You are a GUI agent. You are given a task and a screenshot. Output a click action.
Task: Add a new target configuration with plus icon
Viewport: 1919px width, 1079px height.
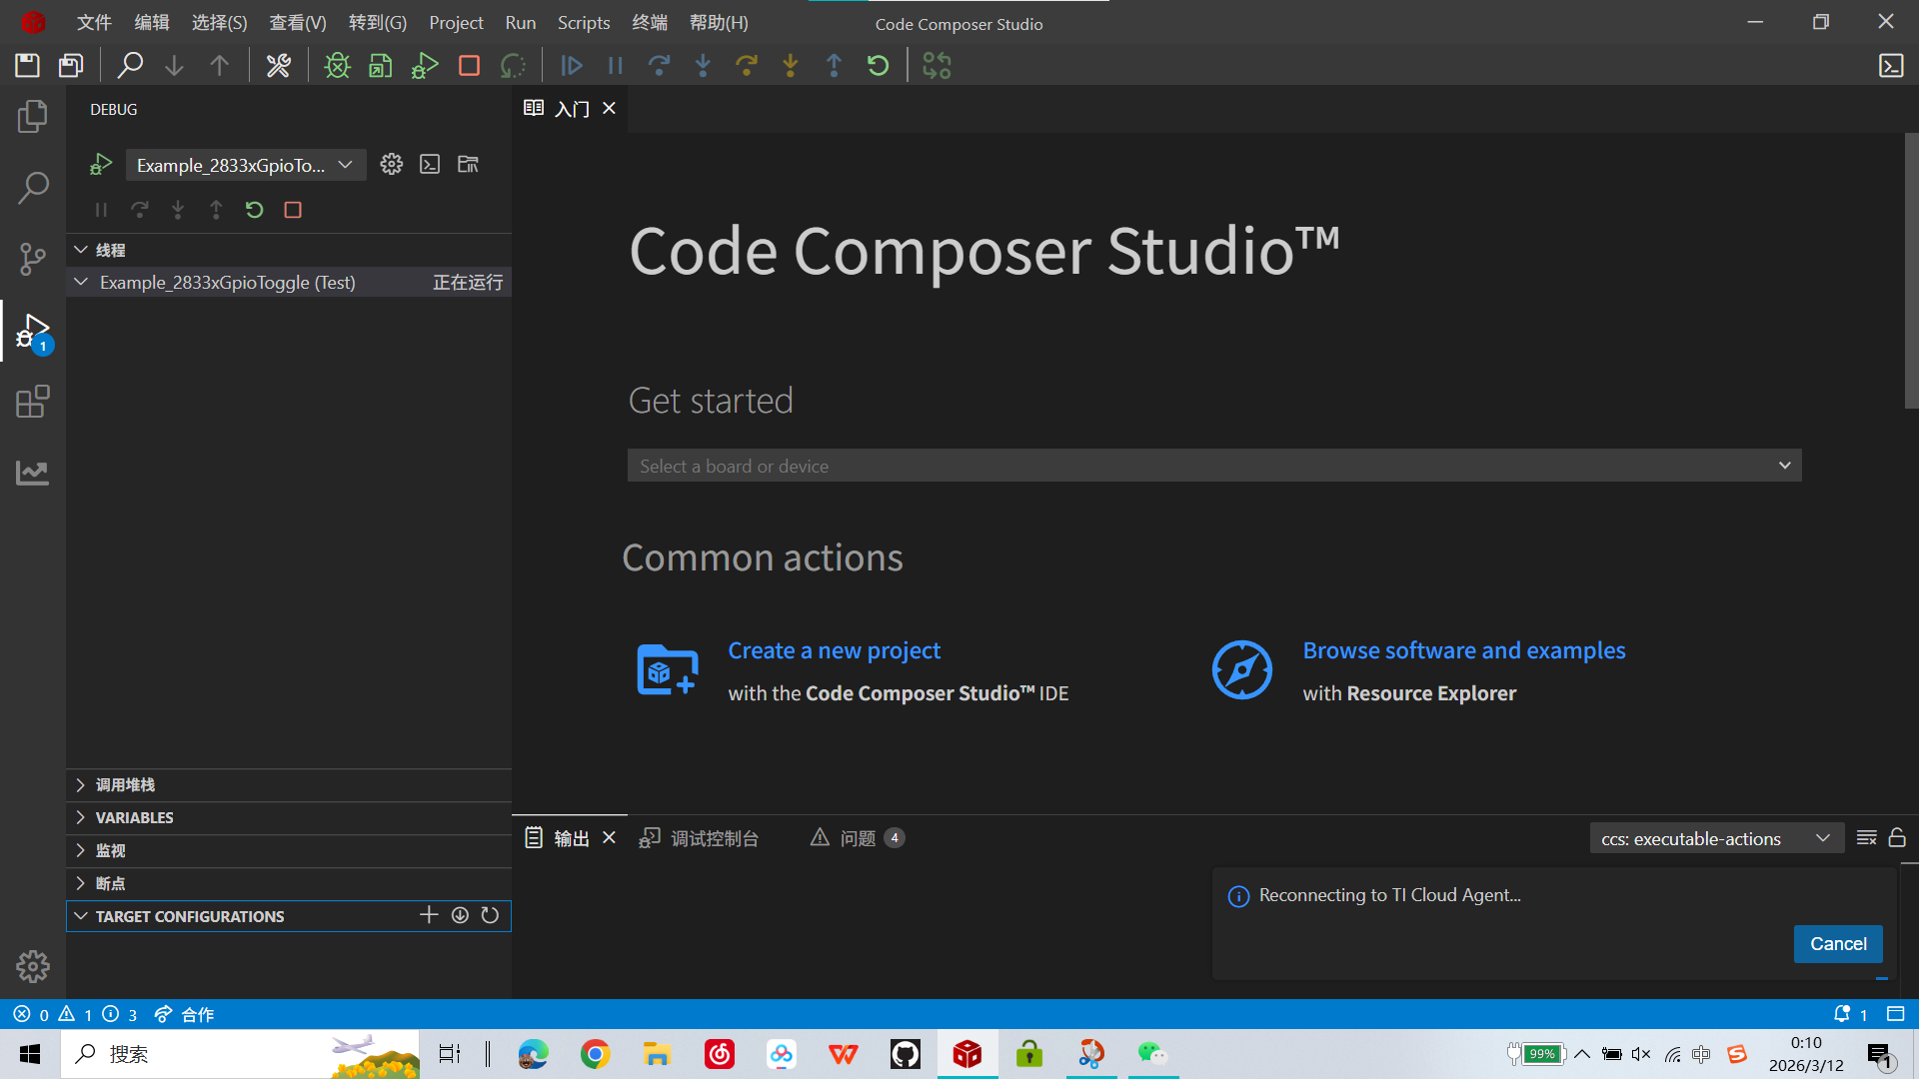[x=429, y=915]
